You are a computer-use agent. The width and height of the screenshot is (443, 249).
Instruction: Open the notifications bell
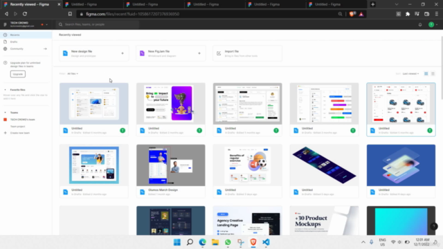tap(420, 25)
